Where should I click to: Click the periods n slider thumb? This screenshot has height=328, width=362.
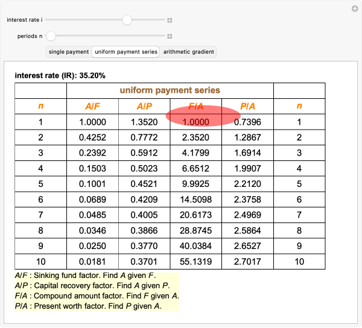[x=51, y=36]
